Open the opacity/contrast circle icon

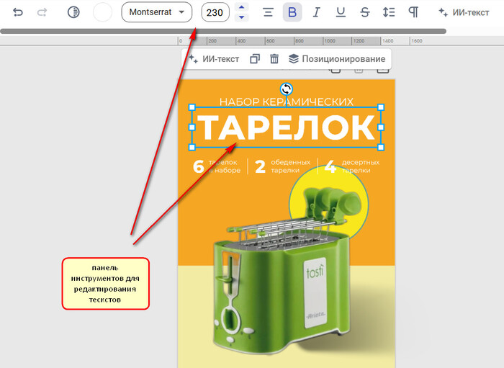tap(73, 12)
